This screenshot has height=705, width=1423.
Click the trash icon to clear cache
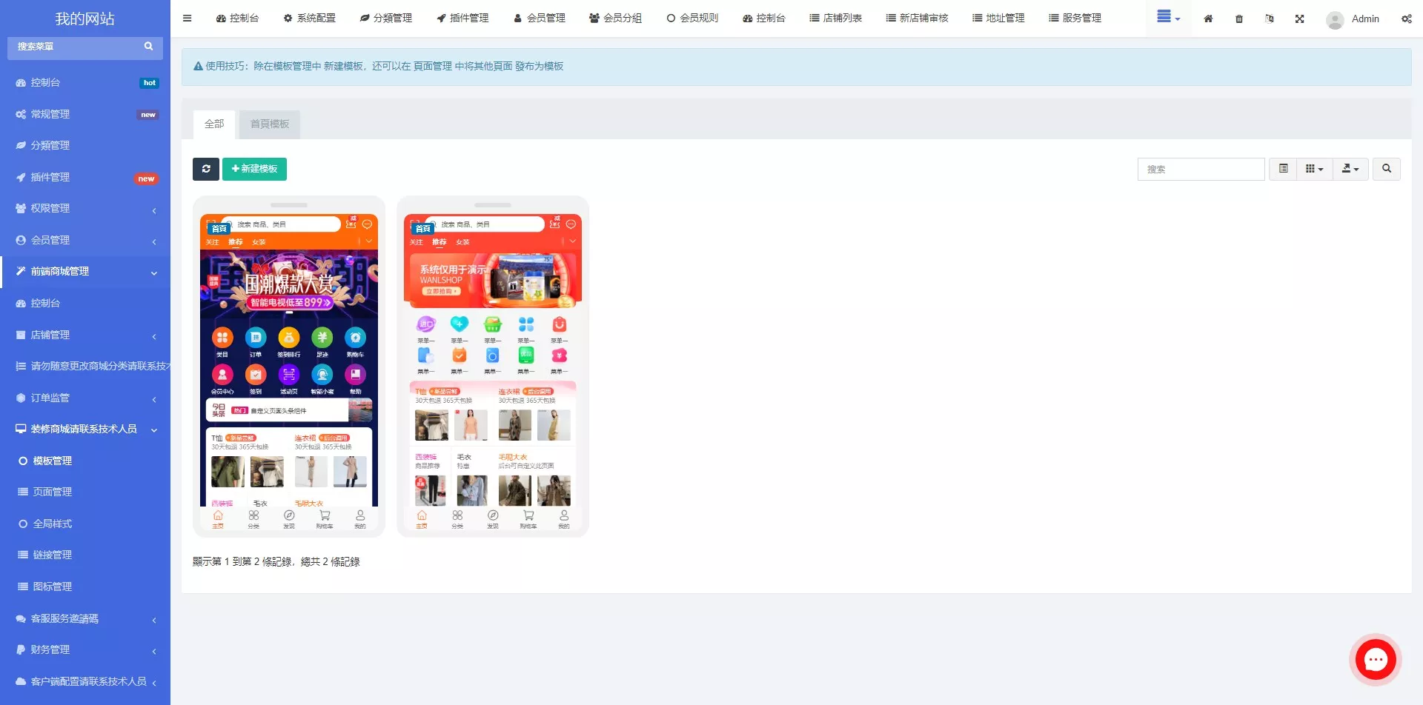pyautogui.click(x=1239, y=19)
